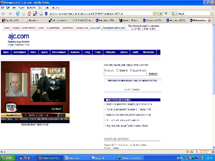Image resolution: width=215 pixels, height=161 pixels.
Task: Click the RSS feed icon in address bar
Action: (x=154, y=13)
